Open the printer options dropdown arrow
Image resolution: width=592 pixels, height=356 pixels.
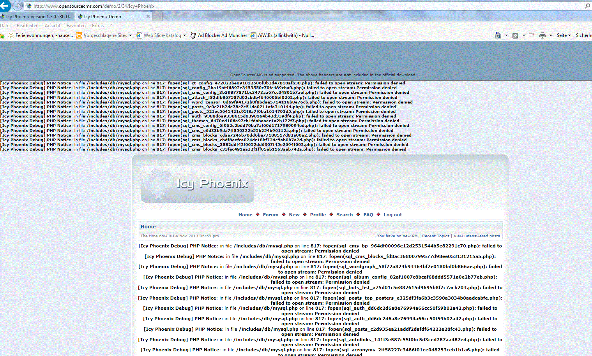click(551, 35)
